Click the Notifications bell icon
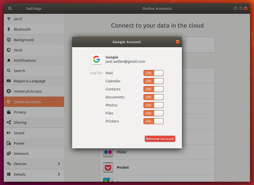Viewport: 254px width, 185px height. click(x=9, y=60)
